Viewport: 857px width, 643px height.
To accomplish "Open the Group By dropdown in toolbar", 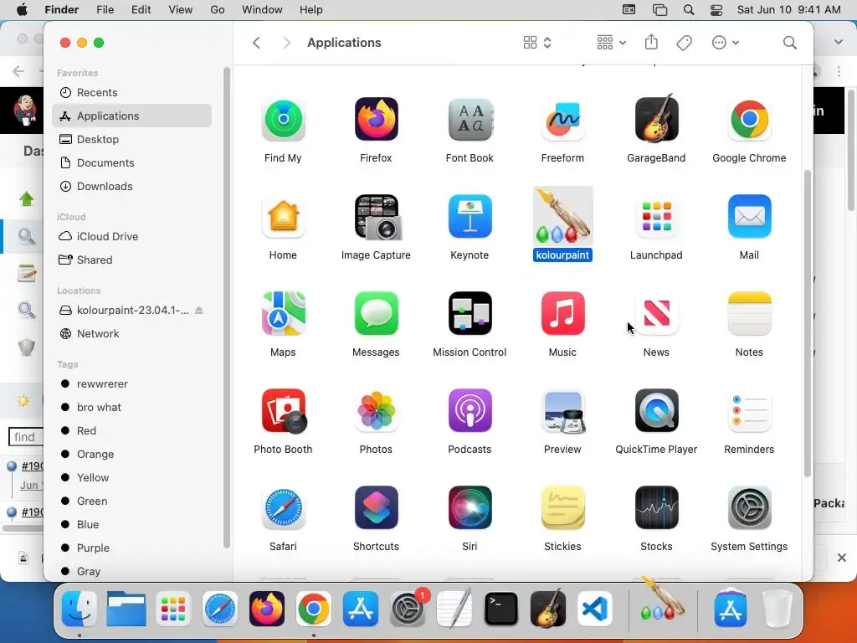I will (x=611, y=43).
